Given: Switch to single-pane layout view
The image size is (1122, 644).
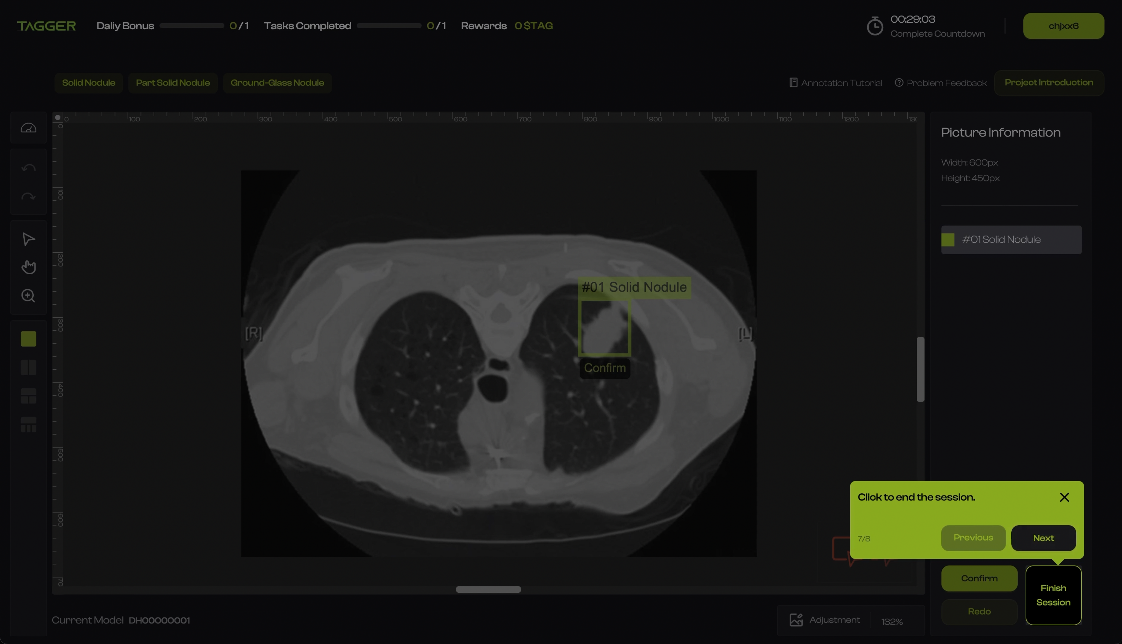Looking at the screenshot, I should coord(28,339).
